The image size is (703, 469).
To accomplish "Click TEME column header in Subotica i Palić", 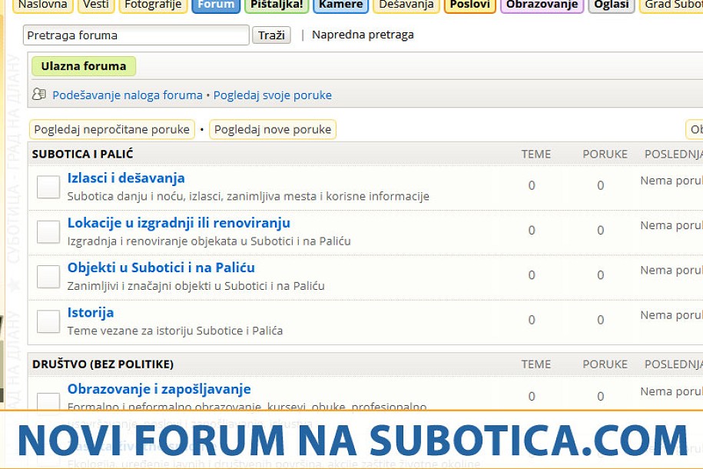I will (536, 154).
